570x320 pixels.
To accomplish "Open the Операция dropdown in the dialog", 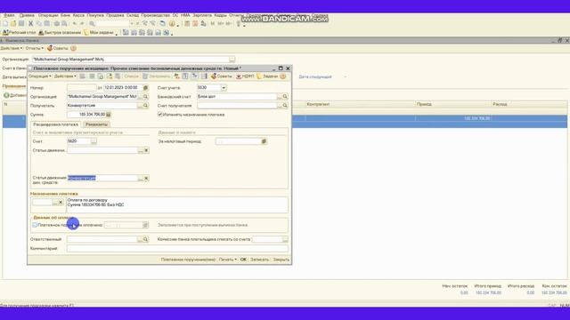I will (x=40, y=76).
